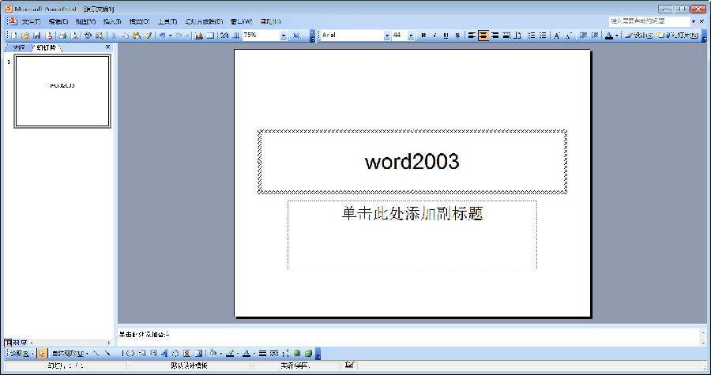Expand the font color dropdown arrow on formatting toolbar
Viewport: 711px width, 375px height.
[x=617, y=36]
